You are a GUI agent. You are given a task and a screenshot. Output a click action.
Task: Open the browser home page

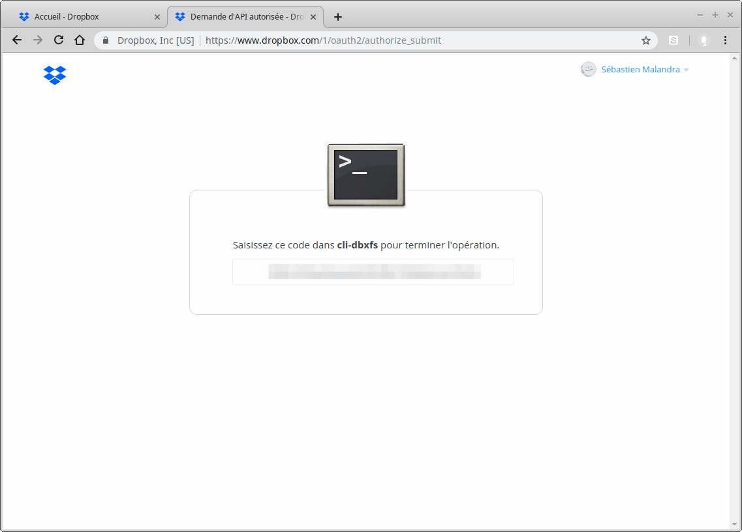coord(80,40)
